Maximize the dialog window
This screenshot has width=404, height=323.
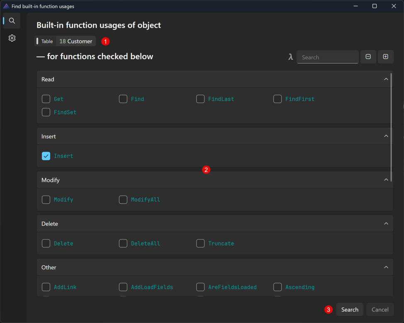pos(374,6)
